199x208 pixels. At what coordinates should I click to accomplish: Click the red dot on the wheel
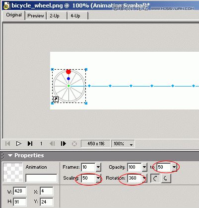(68, 72)
